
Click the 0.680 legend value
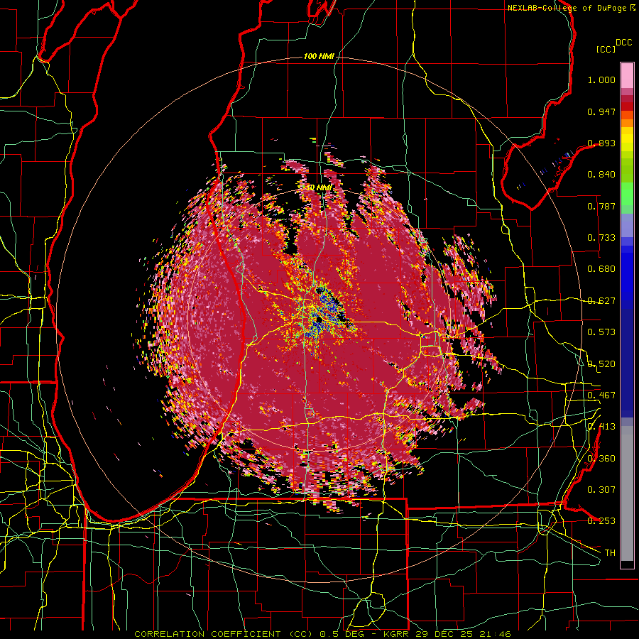[x=601, y=269]
